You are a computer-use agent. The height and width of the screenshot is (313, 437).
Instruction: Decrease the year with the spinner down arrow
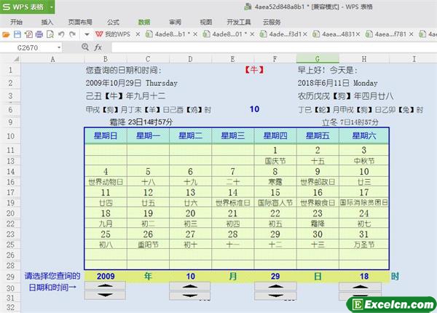click(106, 295)
